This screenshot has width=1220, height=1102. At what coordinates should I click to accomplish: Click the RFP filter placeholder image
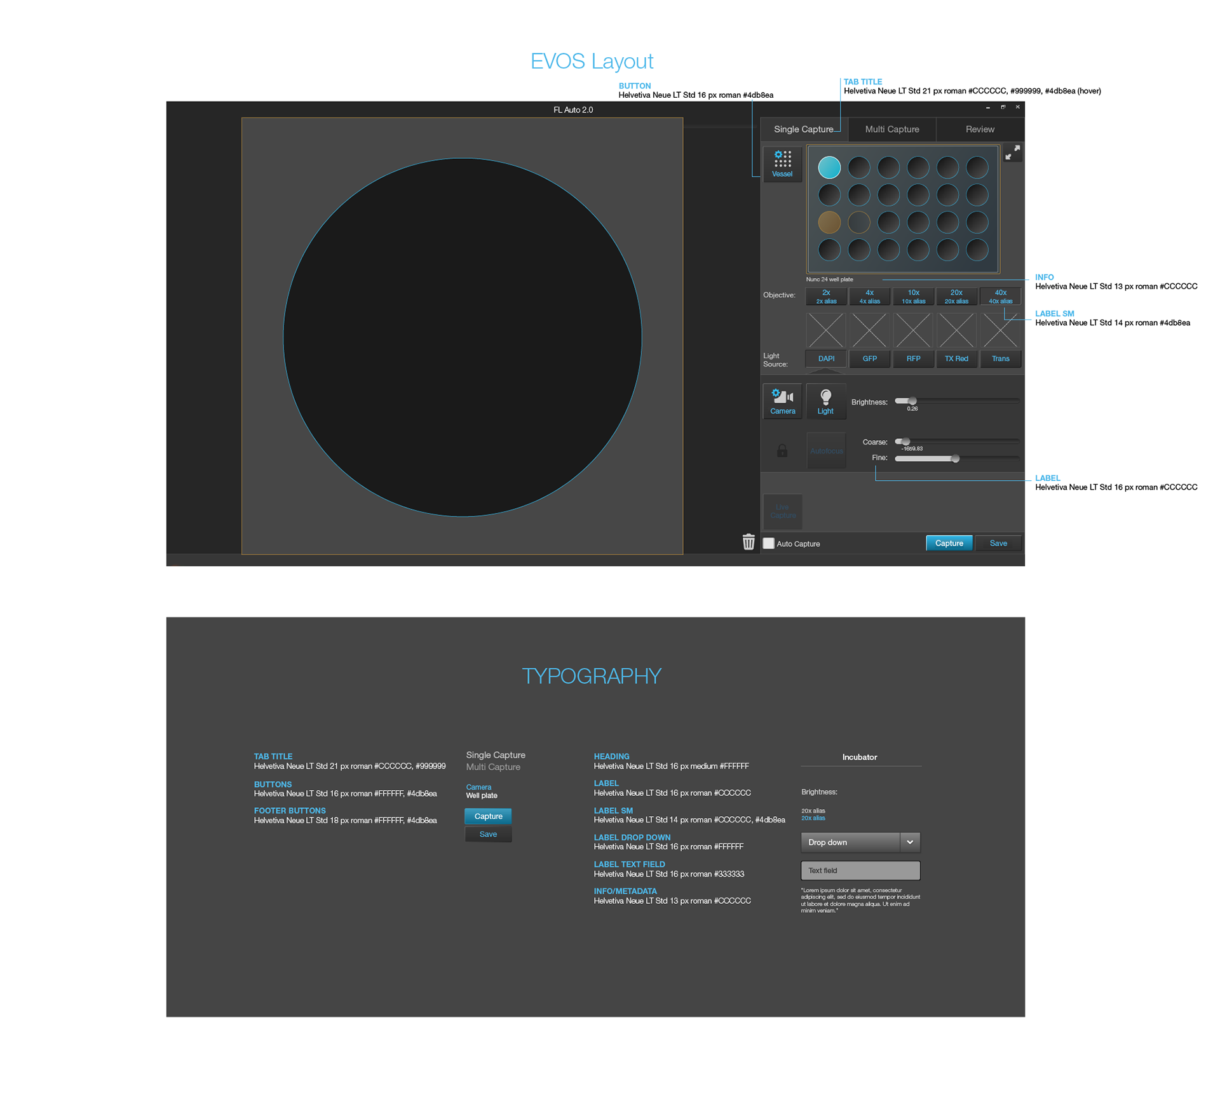(913, 330)
